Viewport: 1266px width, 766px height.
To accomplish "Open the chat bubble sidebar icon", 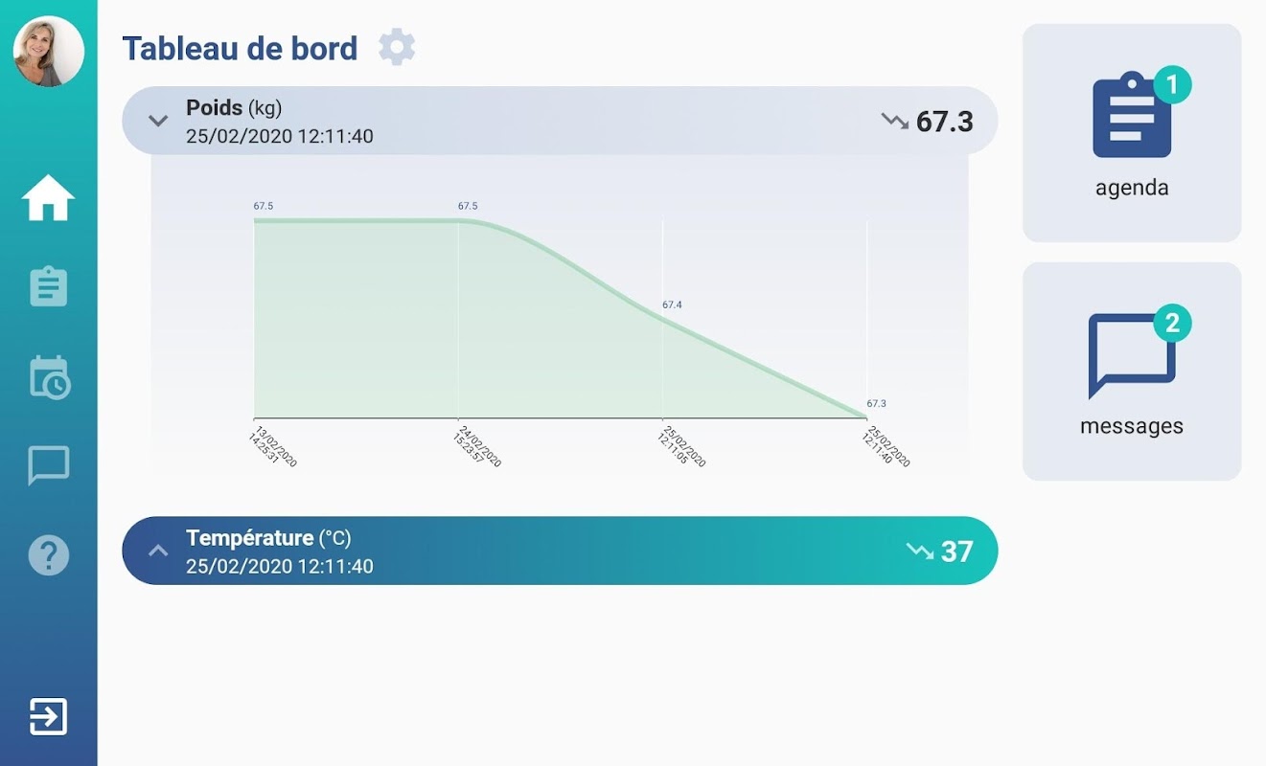I will coord(48,465).
